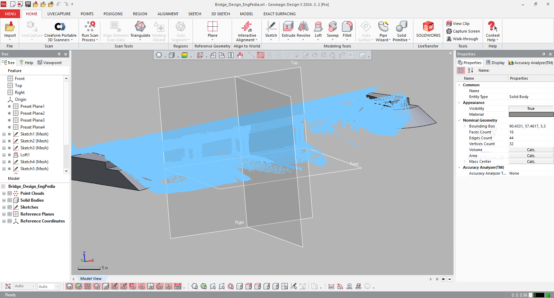Screen dimensions: 554x298
Task: Click the Model View tab
Action: [x=91, y=279]
